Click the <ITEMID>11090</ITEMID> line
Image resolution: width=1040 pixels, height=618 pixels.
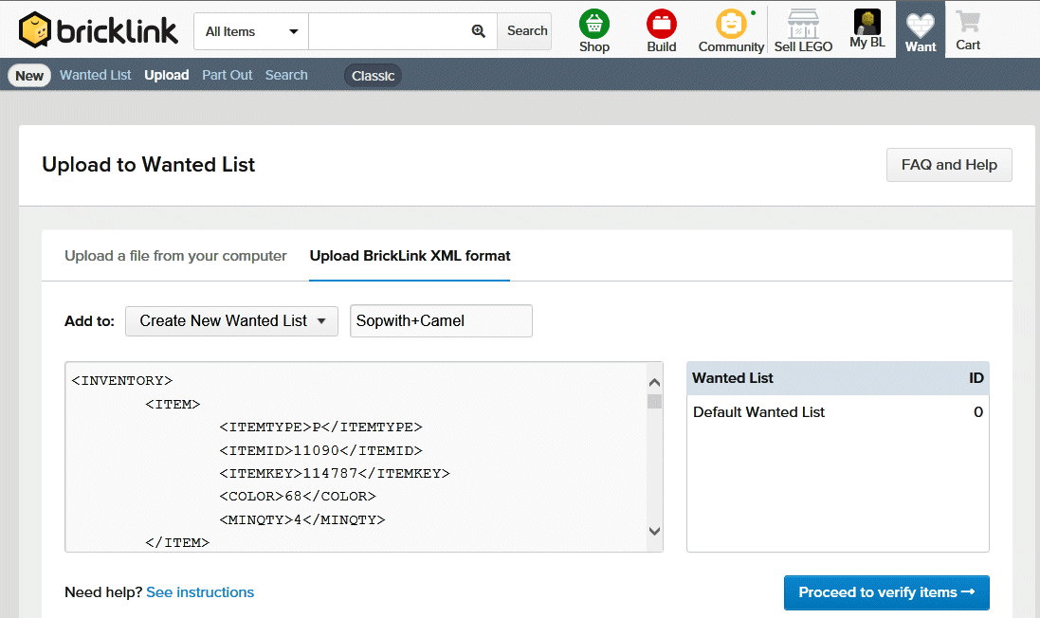[x=321, y=450]
